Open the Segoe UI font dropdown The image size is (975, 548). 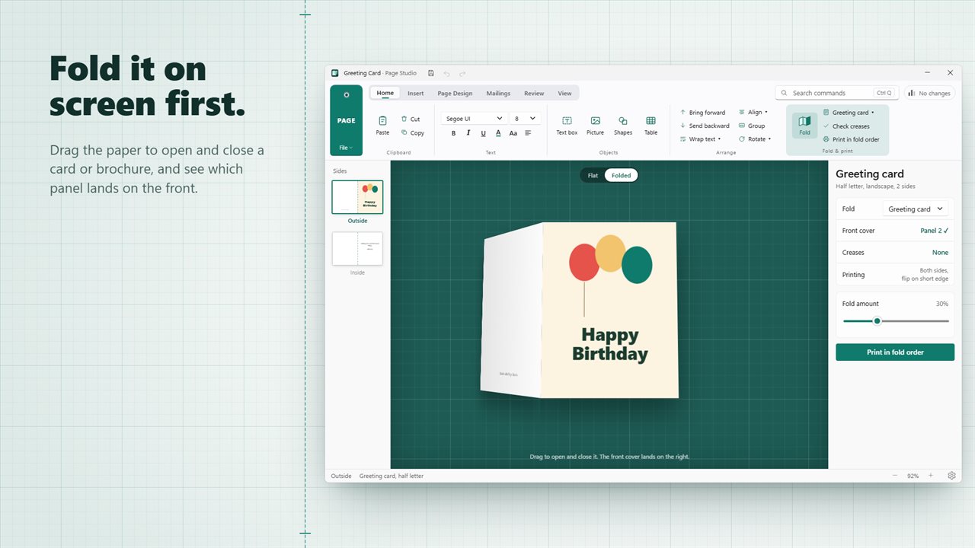pyautogui.click(x=473, y=119)
